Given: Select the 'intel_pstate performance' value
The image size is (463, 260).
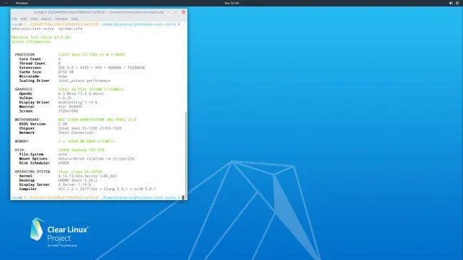Looking at the screenshot, I should 84,80.
